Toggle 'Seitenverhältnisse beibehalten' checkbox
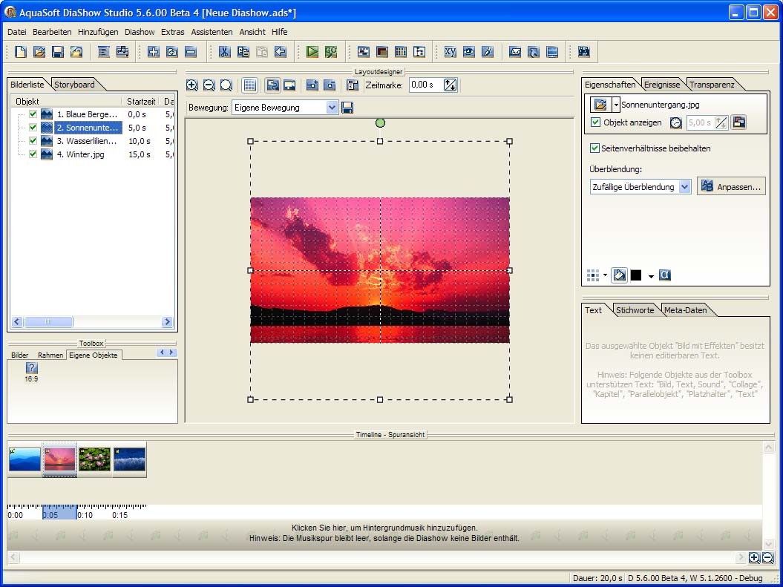The image size is (783, 587). [594, 148]
